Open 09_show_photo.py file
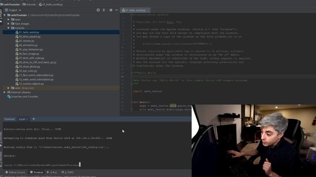This screenshot has height=177, width=316. [30, 67]
